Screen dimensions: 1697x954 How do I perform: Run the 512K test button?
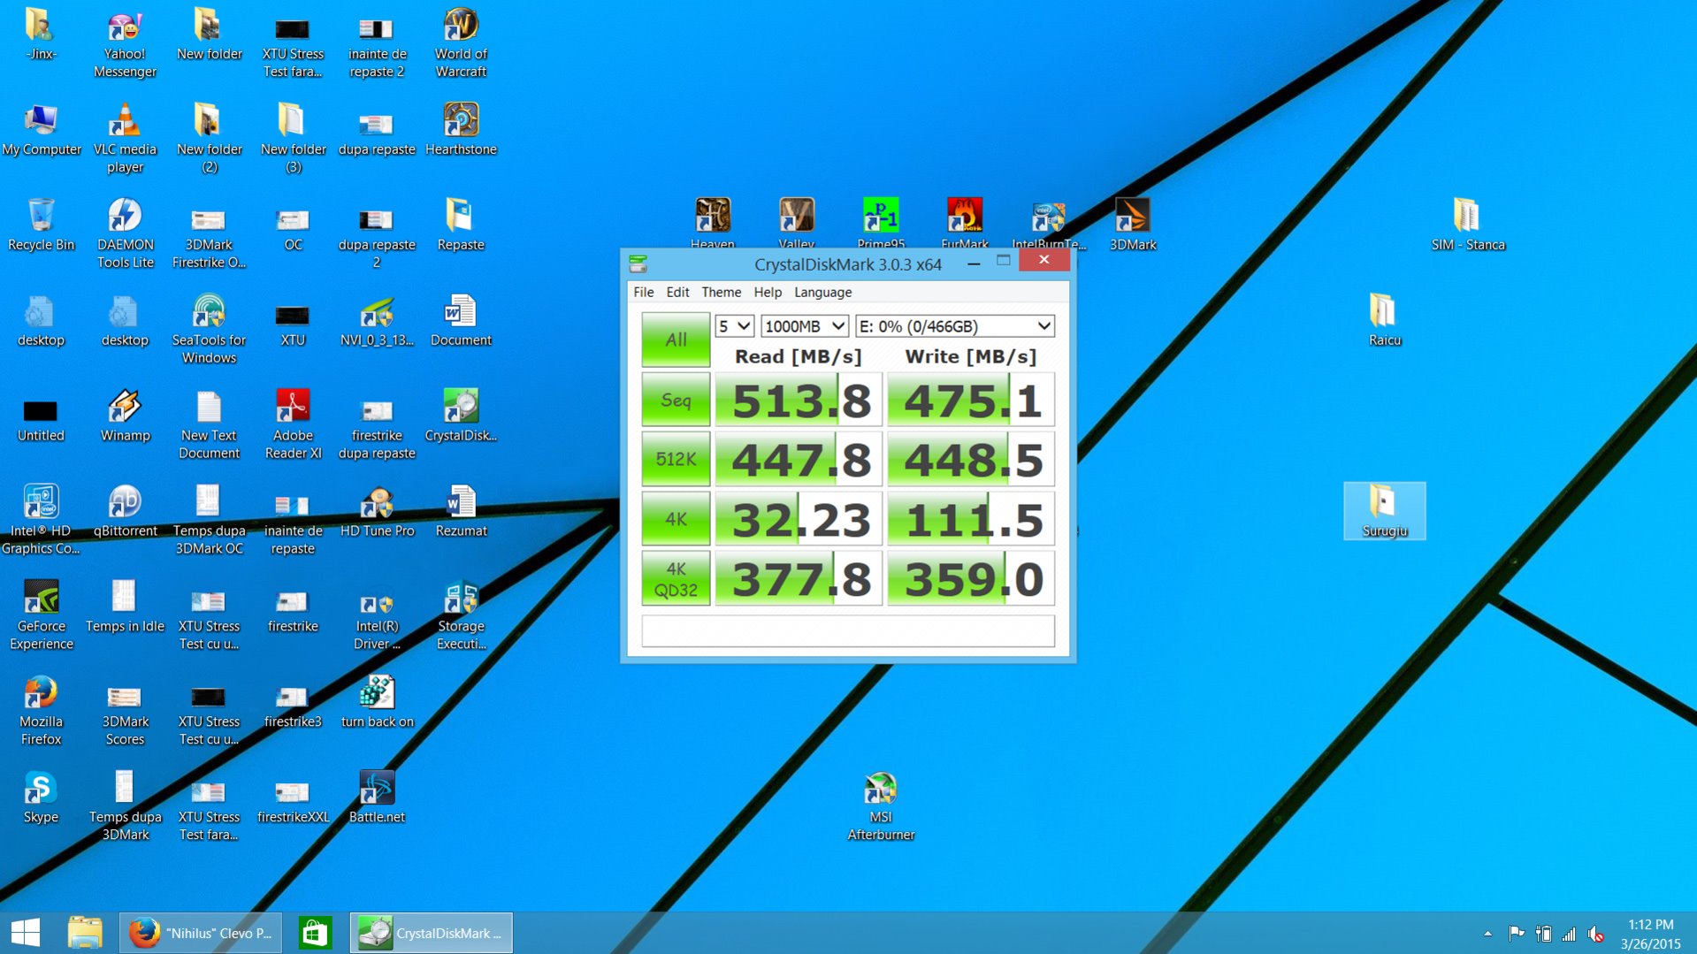click(x=676, y=459)
